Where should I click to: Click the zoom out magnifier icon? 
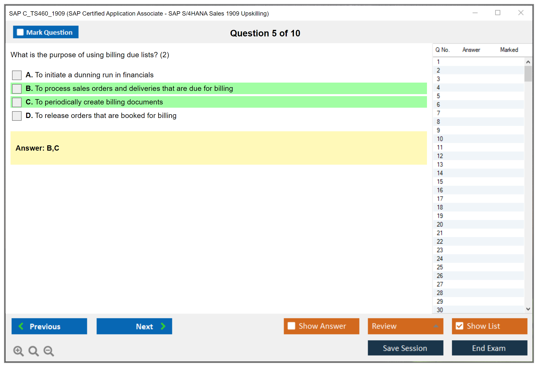coord(48,350)
